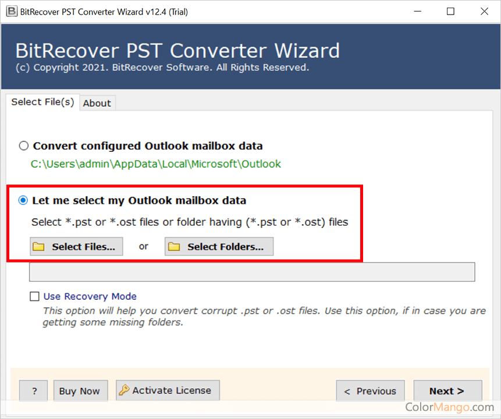The height and width of the screenshot is (419, 501).
Task: Open help with the question mark button
Action: tap(34, 390)
